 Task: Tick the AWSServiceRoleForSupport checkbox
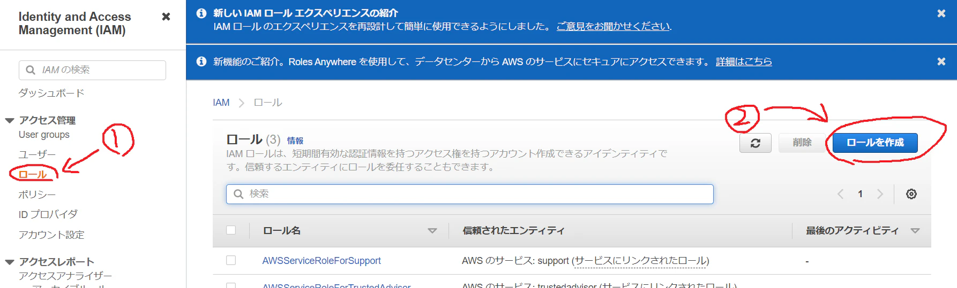pyautogui.click(x=231, y=260)
